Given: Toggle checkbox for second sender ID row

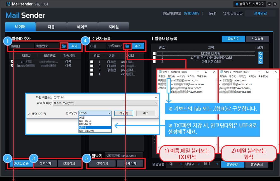Looking at the screenshot, I should tap(12, 66).
